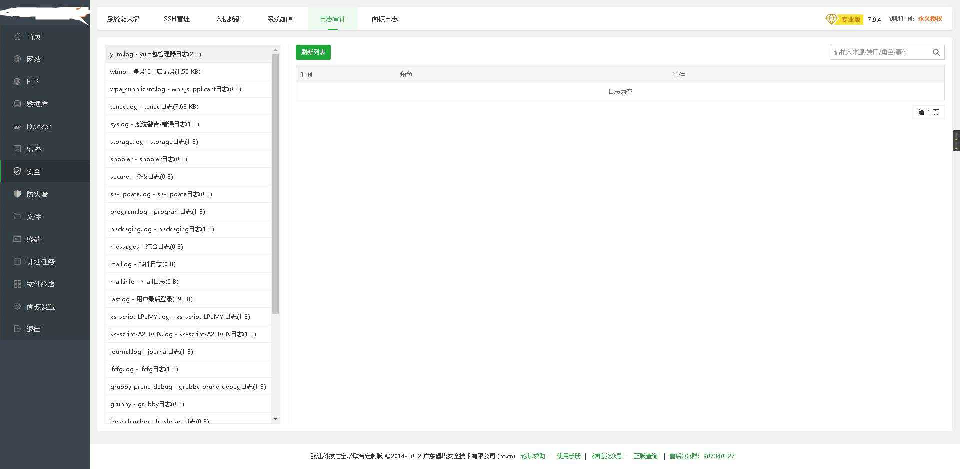The width and height of the screenshot is (960, 469).
Task: Open the 论坛求助 footer link
Action: (x=533, y=456)
